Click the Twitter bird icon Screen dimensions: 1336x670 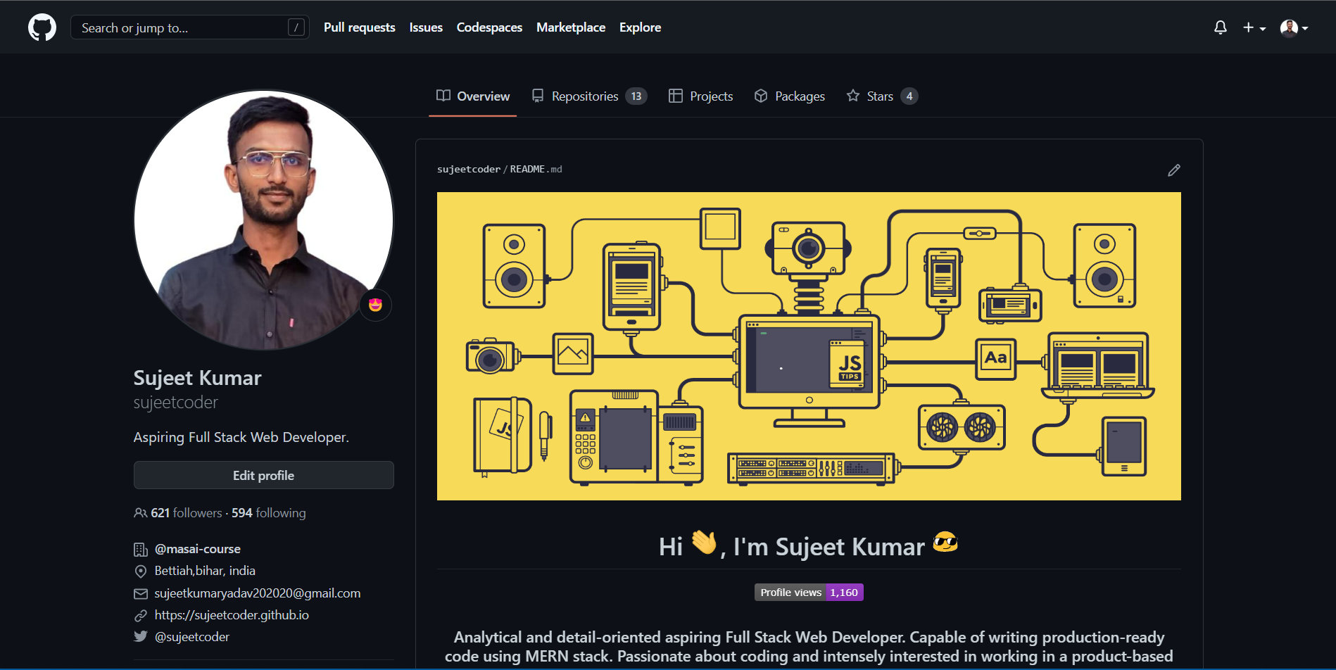(x=141, y=636)
